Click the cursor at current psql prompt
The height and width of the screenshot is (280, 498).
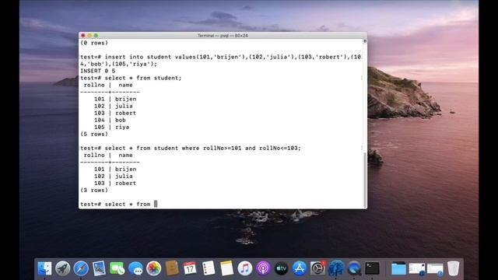156,204
